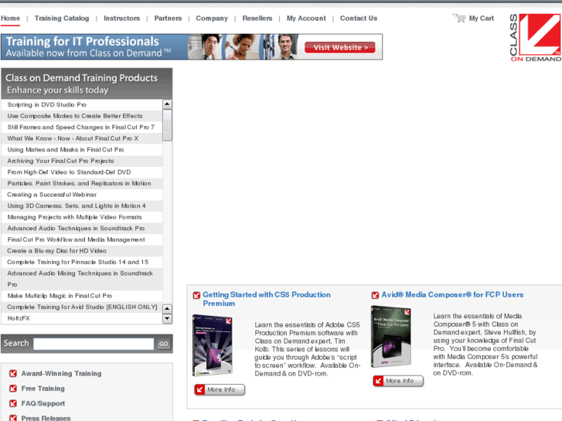Click red arrow icon next to Free Training

tap(13, 389)
